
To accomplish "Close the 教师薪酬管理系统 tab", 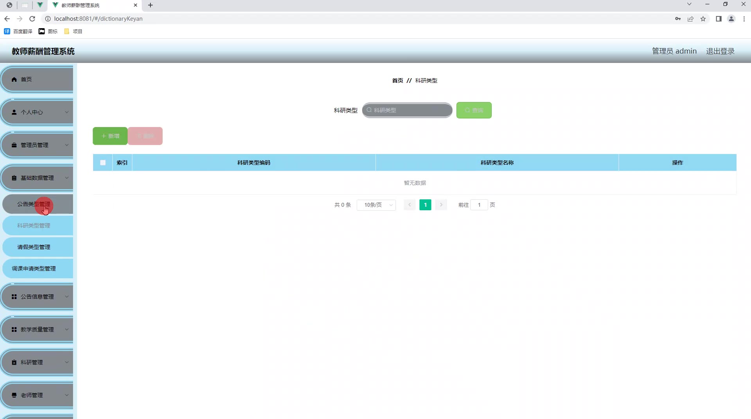I will [x=135, y=5].
